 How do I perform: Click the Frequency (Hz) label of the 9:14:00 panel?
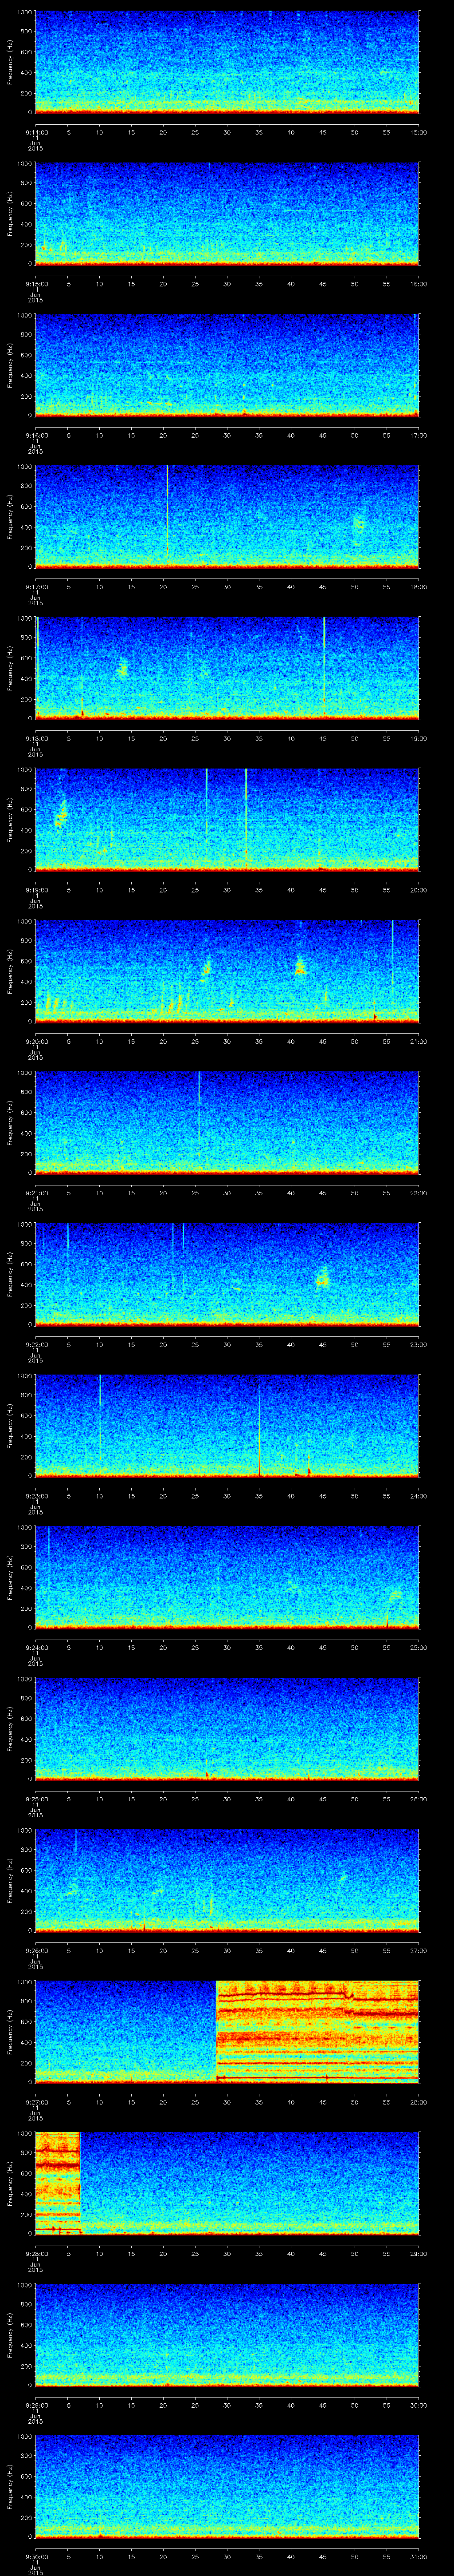pyautogui.click(x=10, y=62)
